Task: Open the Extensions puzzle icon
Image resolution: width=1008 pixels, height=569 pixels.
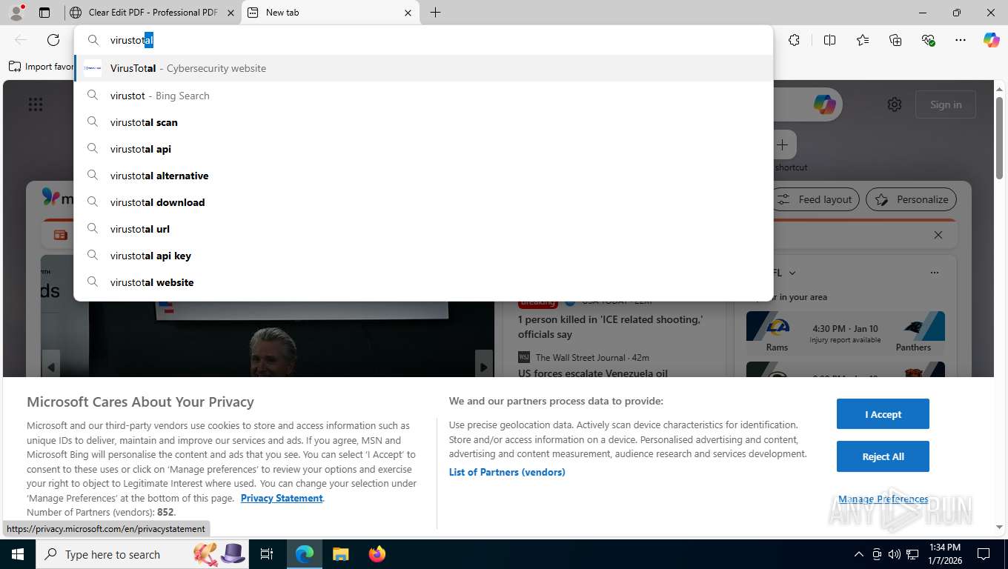Action: (x=794, y=40)
